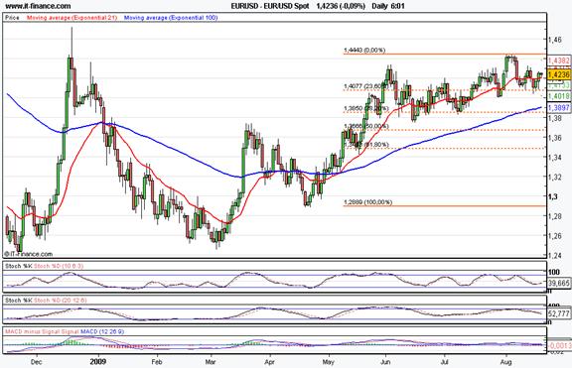Click the yellow 1,4236 current price tag
Screen dimensions: 572x368
tap(559, 74)
